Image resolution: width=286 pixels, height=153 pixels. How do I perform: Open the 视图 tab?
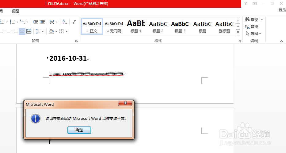15,11
